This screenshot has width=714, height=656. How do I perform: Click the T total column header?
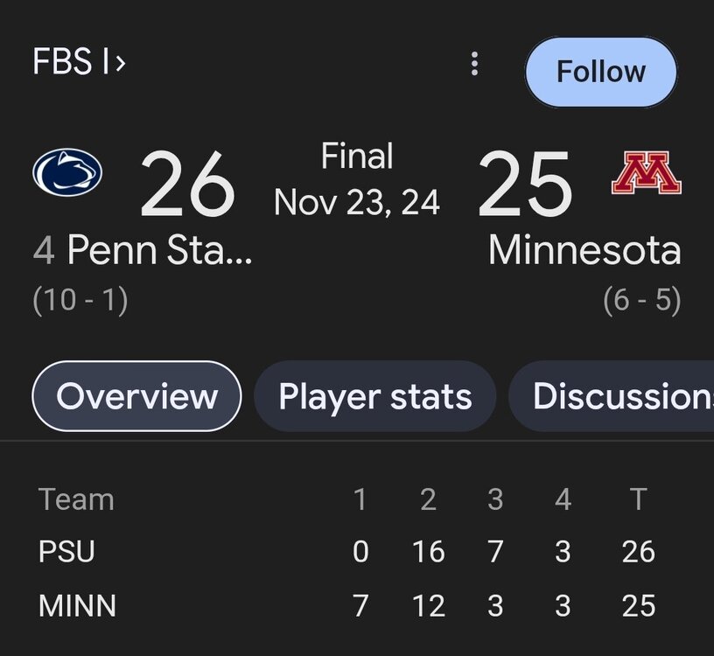pos(638,499)
